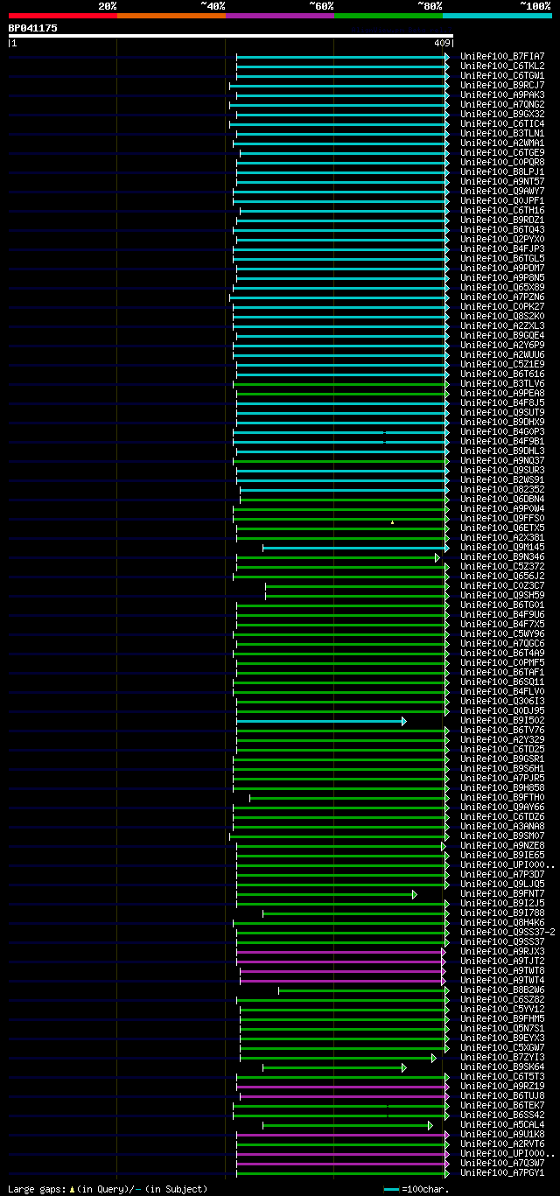The width and height of the screenshot is (560, 1196).
Task: Select label UniRef100_B7ZYI3
Action: 502,1057
